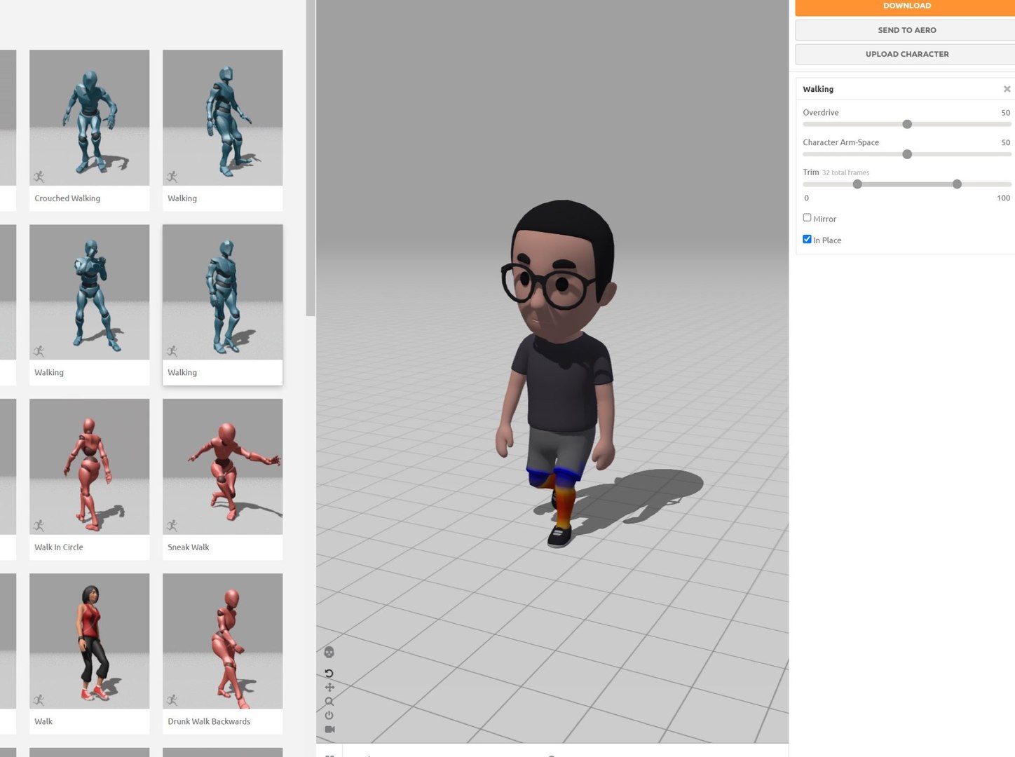Click the orange Download button

point(906,7)
